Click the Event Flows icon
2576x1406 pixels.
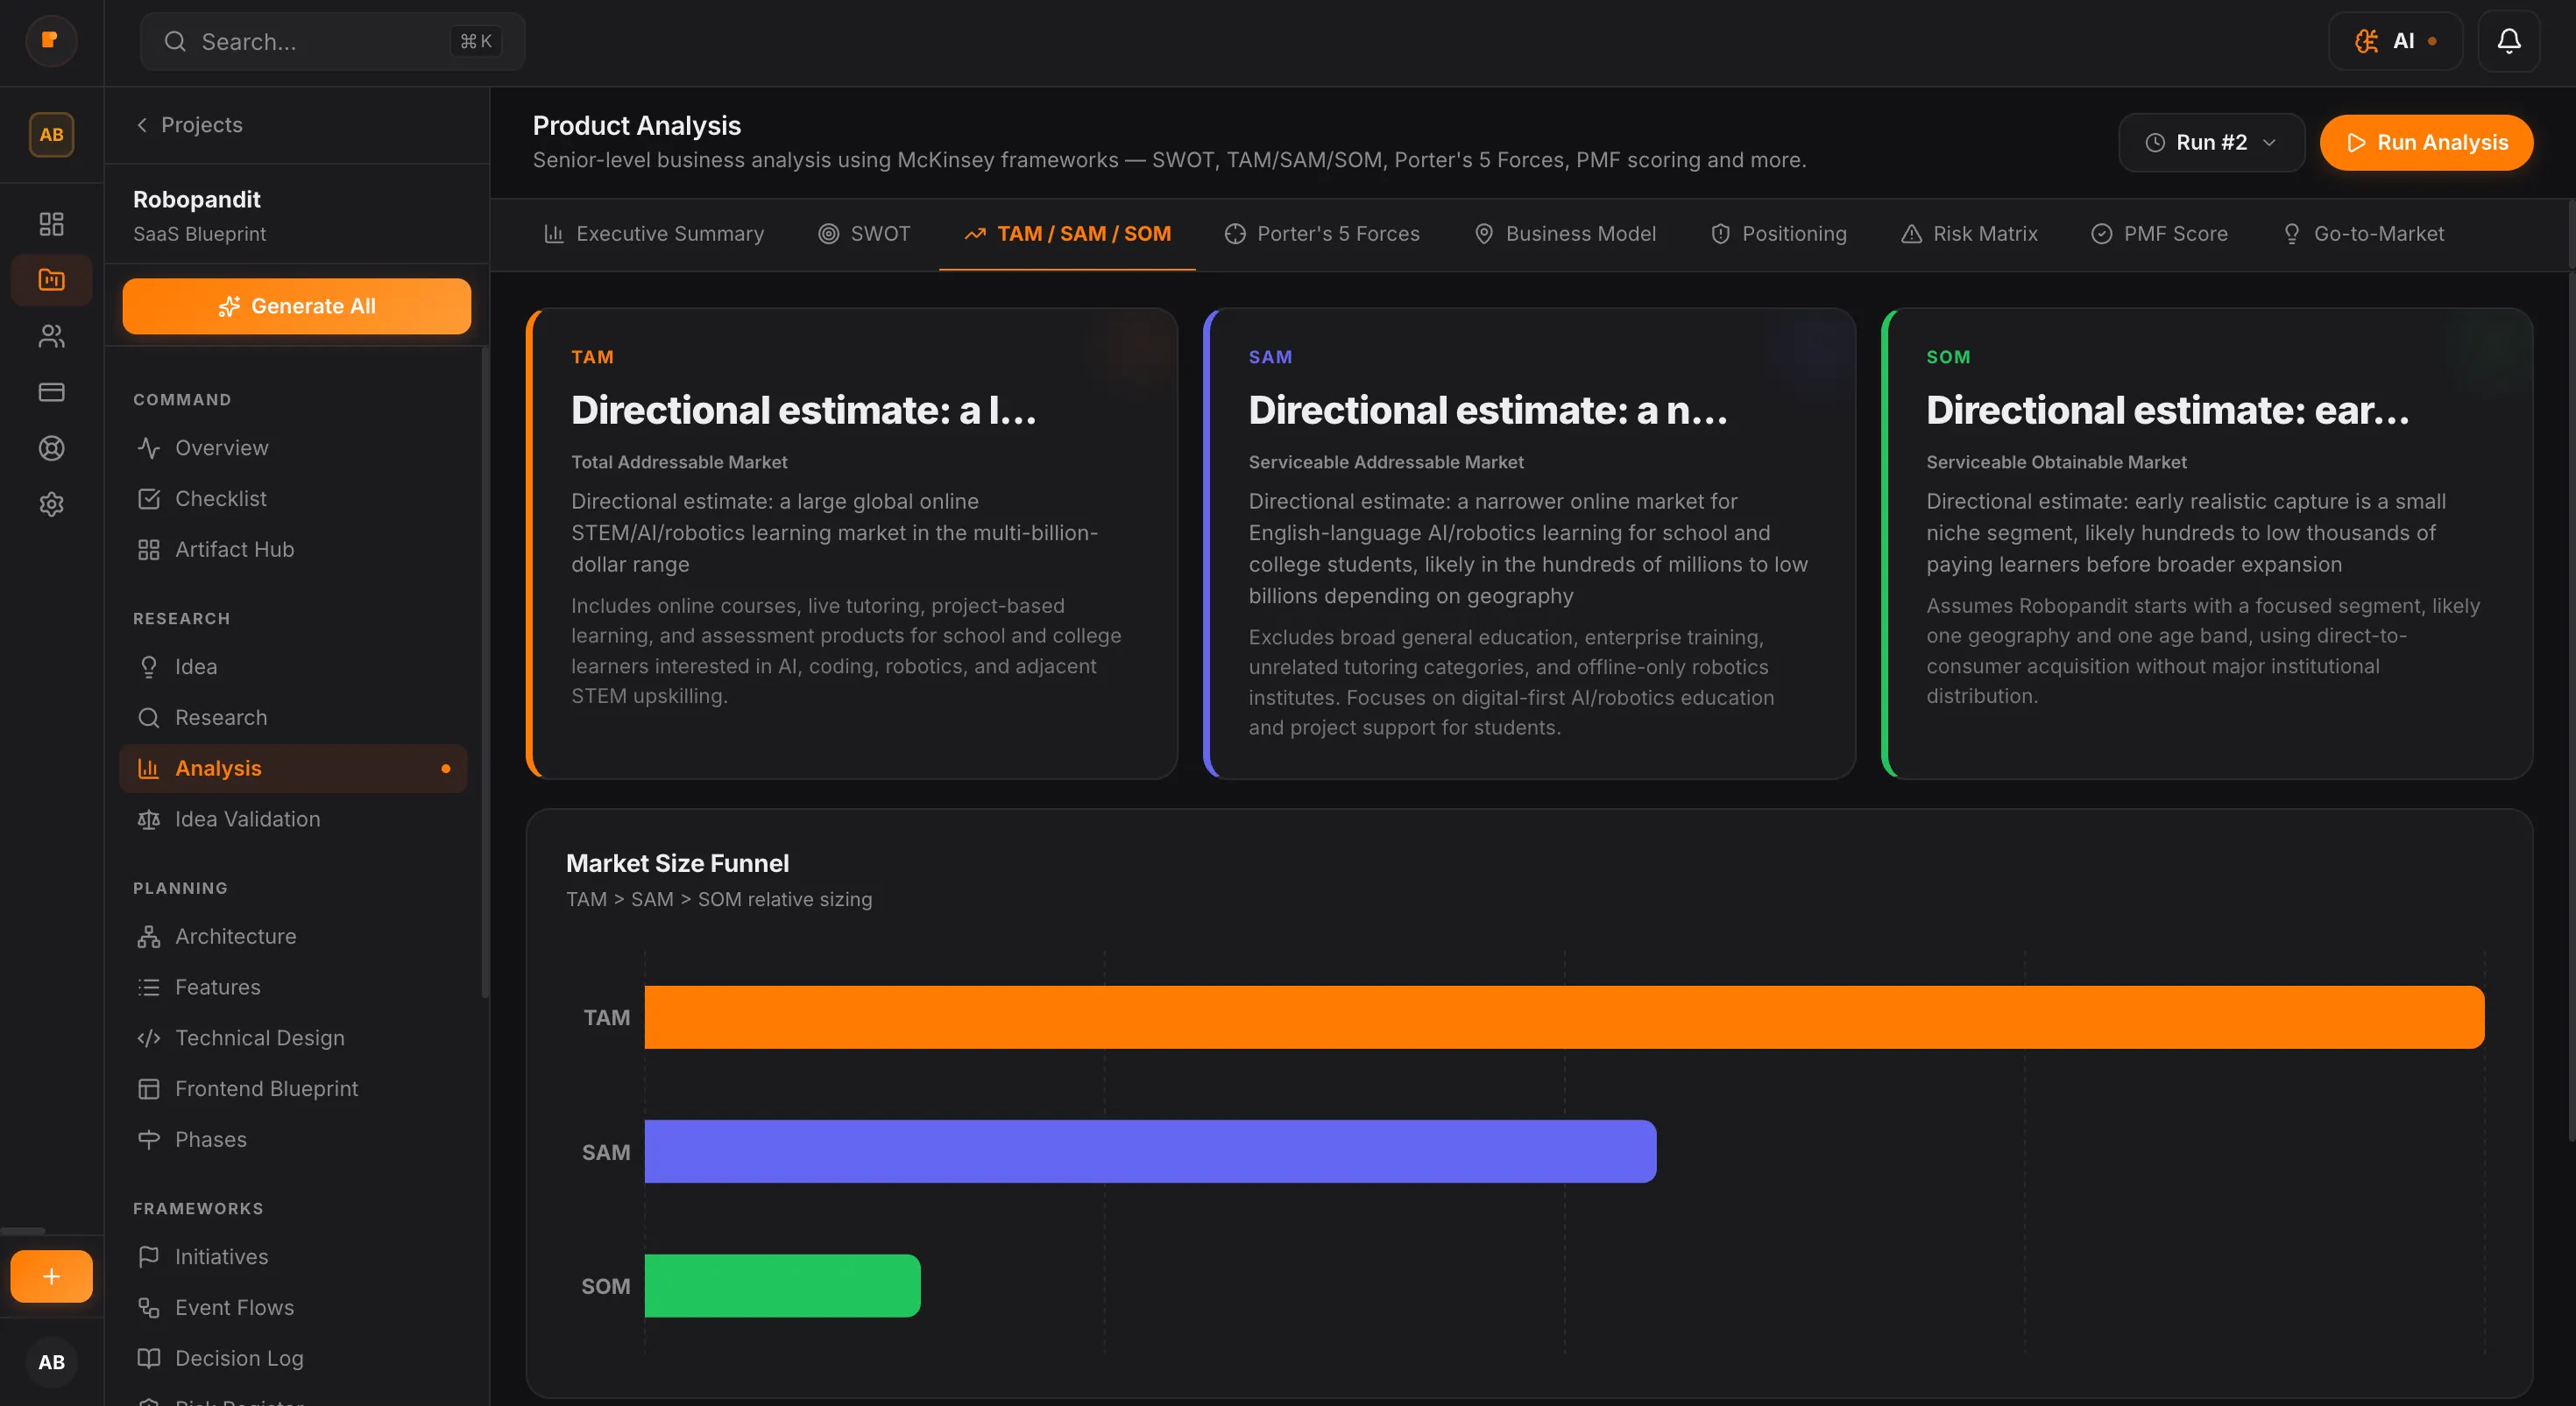[149, 1307]
